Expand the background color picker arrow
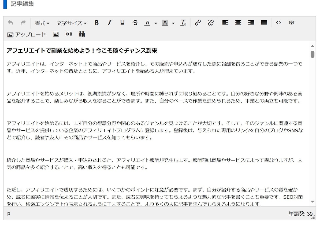Viewport: 327px width, 225px height. (173, 23)
